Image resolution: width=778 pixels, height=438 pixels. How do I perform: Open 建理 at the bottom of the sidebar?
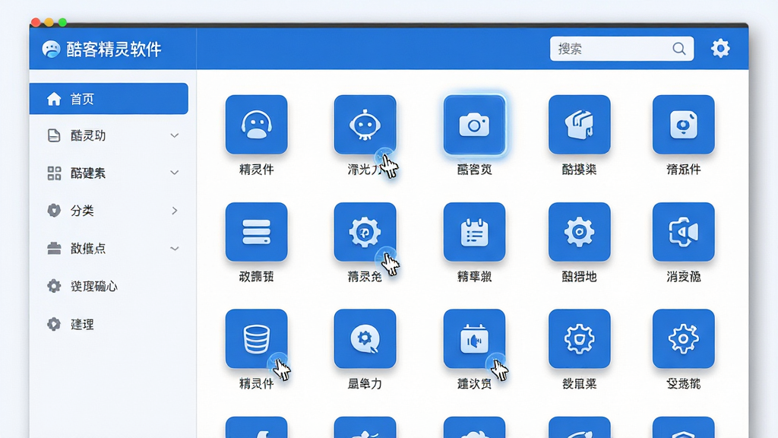point(109,324)
